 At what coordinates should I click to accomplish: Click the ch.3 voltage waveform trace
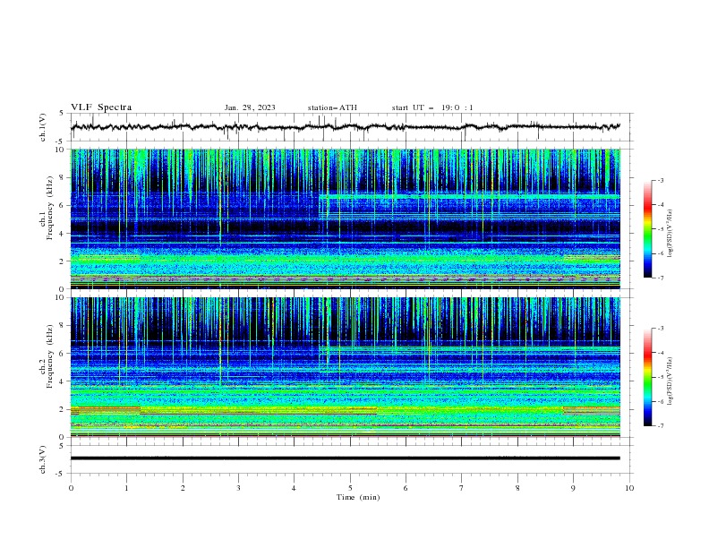coord(346,458)
